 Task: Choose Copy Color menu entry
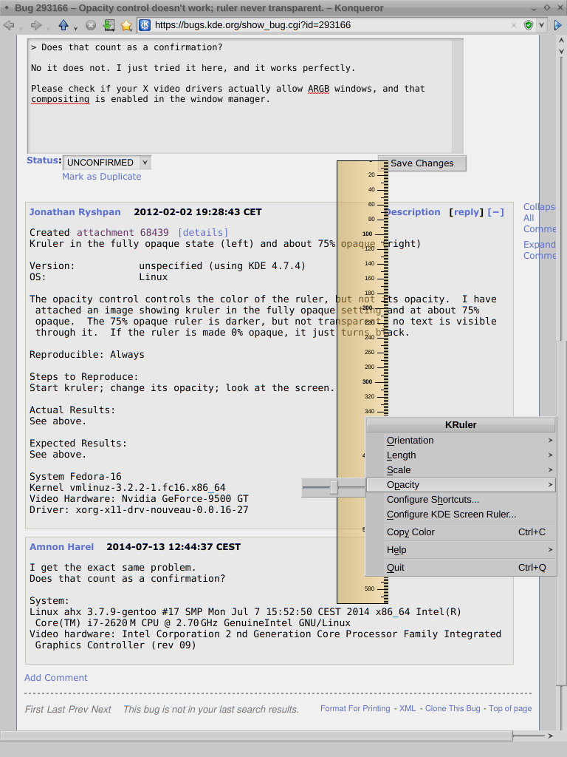pyautogui.click(x=461, y=532)
